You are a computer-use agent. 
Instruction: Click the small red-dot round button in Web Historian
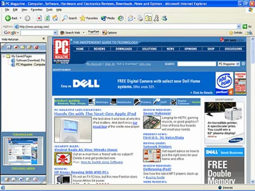point(16,47)
